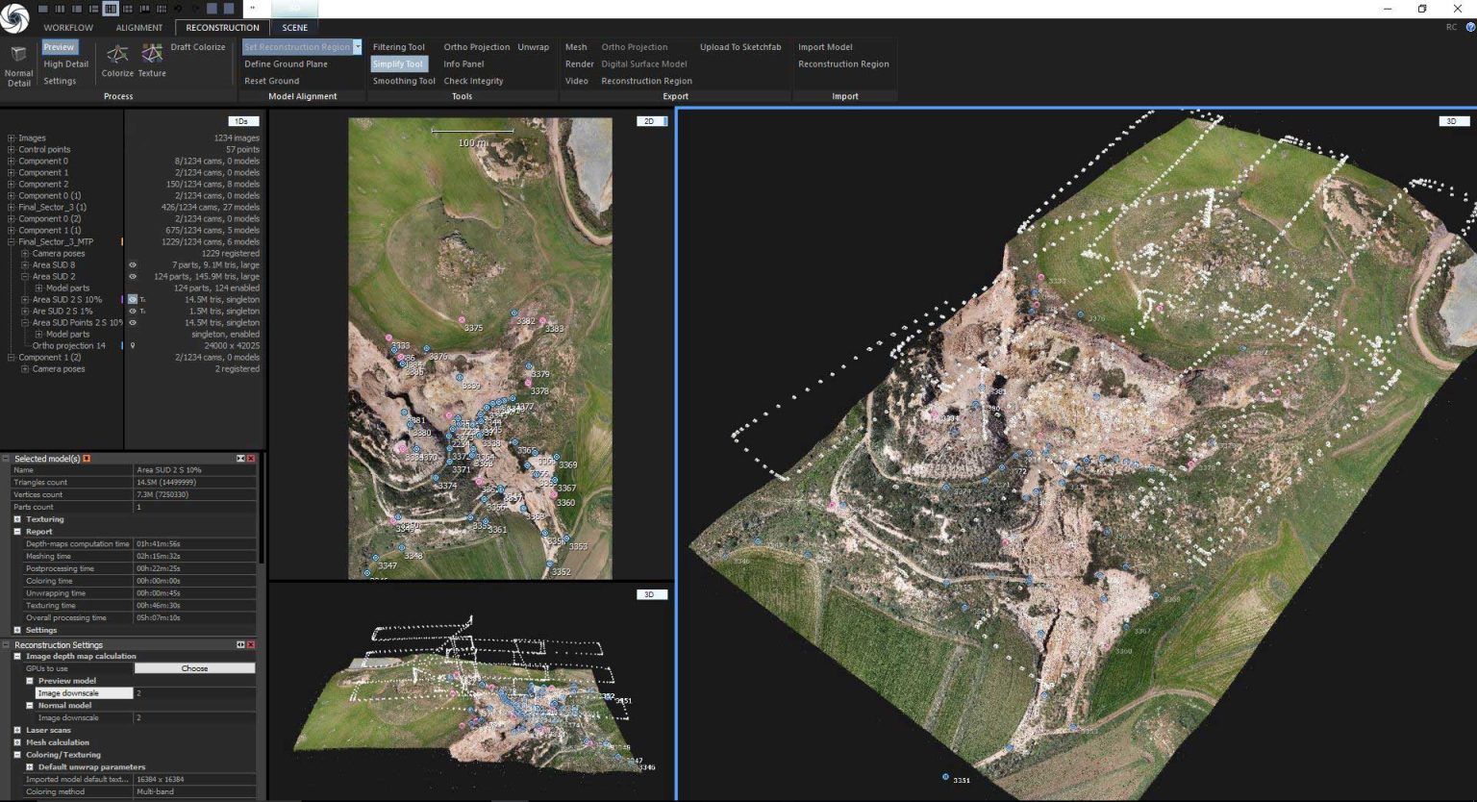Switch to the ALIGNMENT ribbon tab
This screenshot has height=802, width=1477.
(x=139, y=28)
